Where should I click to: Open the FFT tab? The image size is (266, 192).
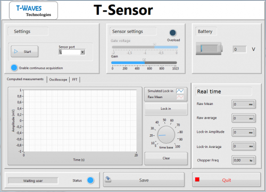(x=74, y=80)
